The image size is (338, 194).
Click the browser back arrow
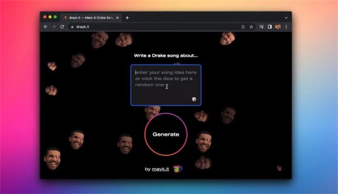45,27
